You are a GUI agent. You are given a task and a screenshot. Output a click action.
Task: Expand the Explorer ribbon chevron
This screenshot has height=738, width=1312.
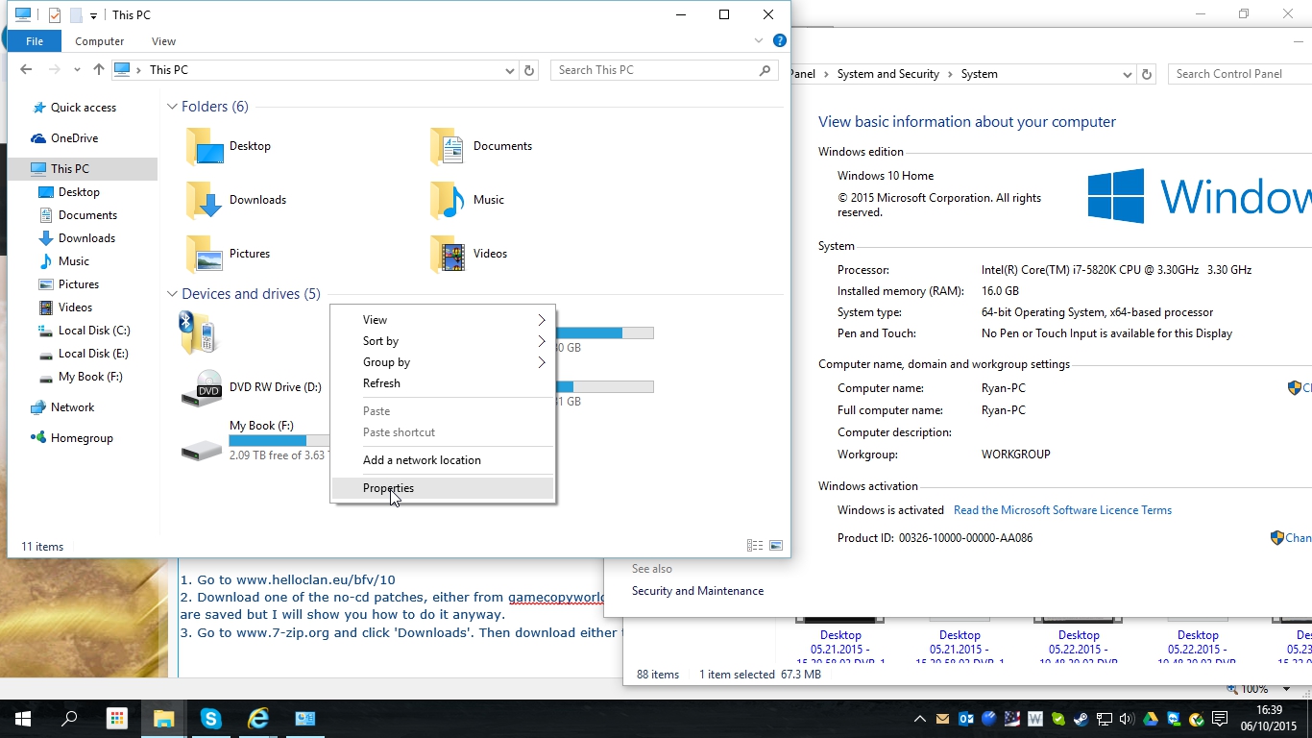[759, 40]
